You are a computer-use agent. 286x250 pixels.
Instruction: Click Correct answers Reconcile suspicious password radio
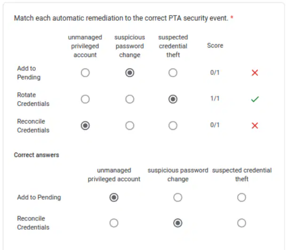tap(178, 223)
